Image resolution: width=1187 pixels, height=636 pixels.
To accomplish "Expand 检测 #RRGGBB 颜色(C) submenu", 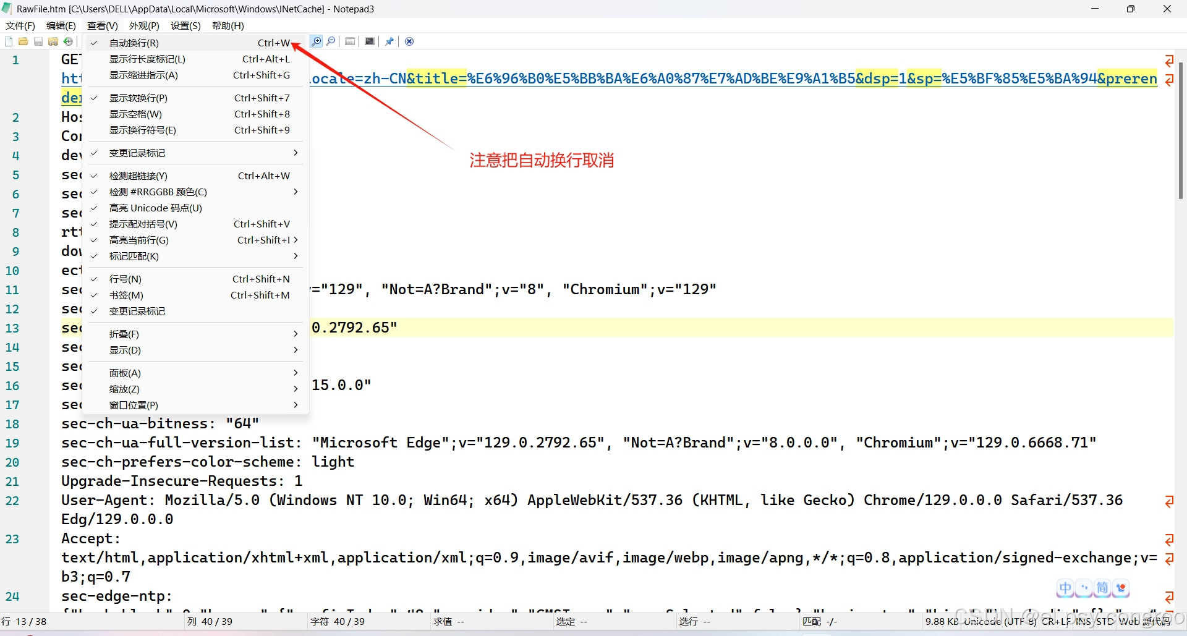I will tap(195, 192).
